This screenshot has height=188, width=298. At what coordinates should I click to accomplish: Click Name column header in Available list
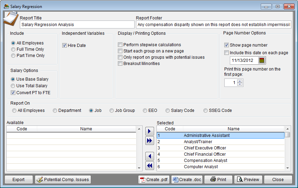click(86, 129)
